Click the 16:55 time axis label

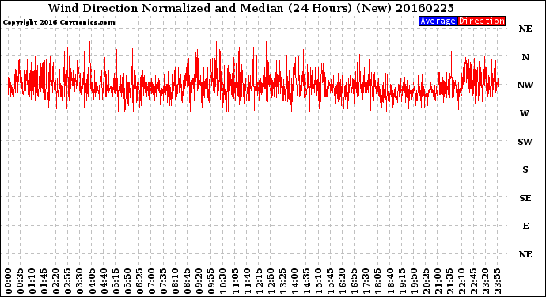coord(355,281)
